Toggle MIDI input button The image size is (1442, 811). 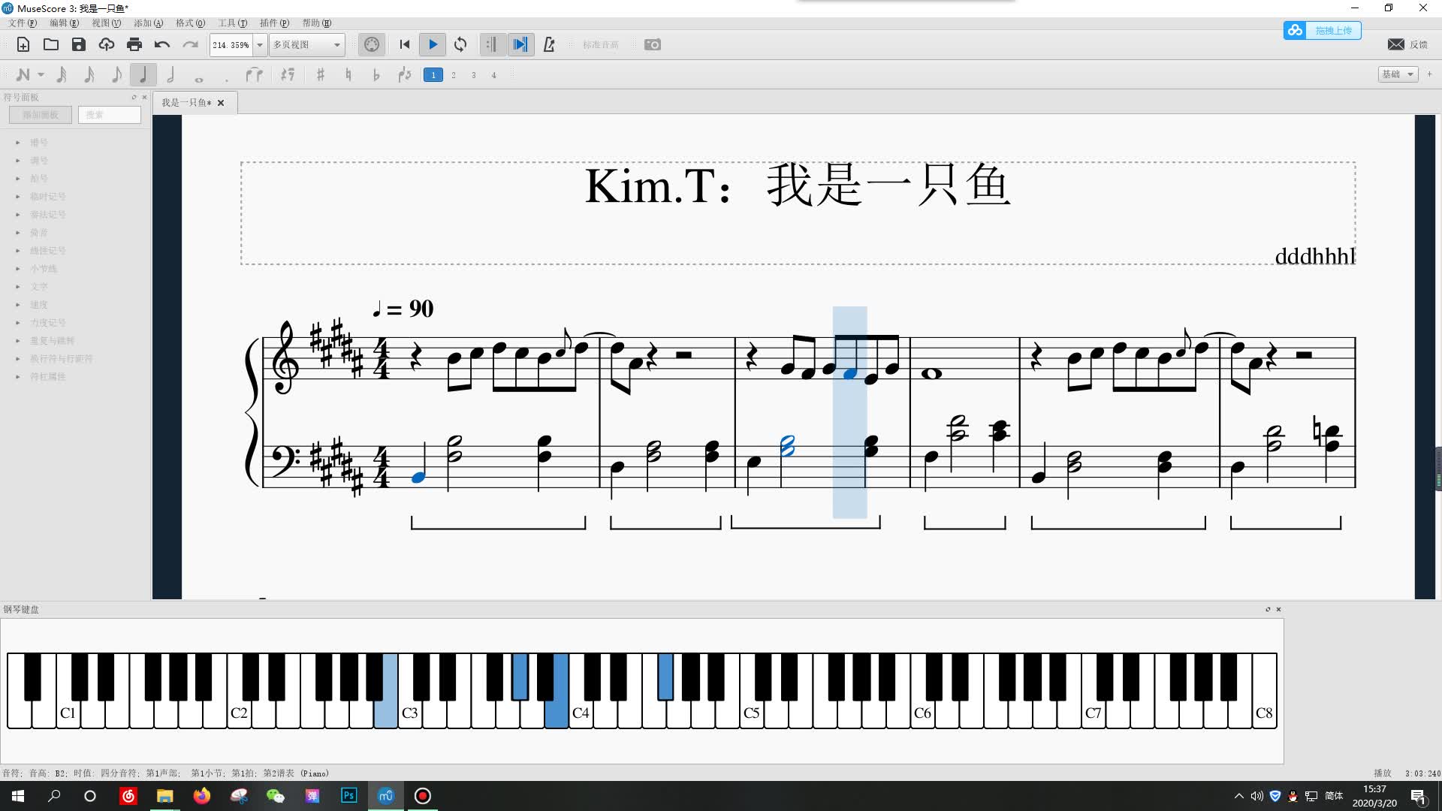[x=372, y=44]
